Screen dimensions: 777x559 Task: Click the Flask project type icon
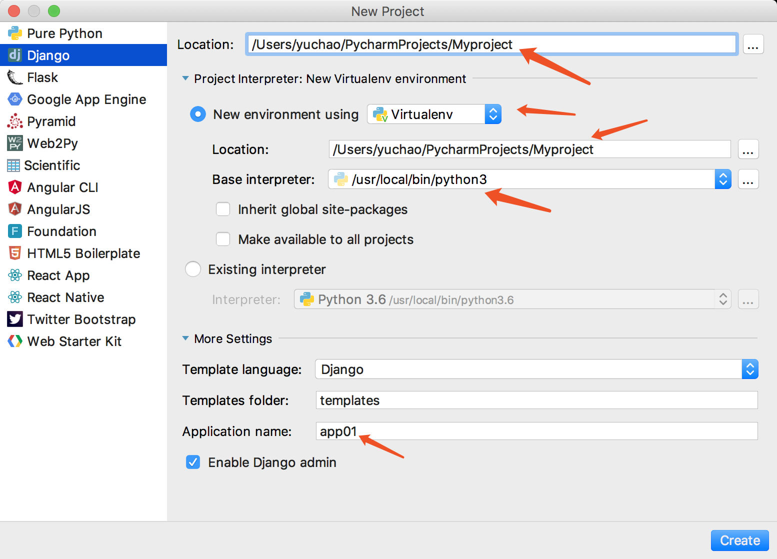coord(14,77)
